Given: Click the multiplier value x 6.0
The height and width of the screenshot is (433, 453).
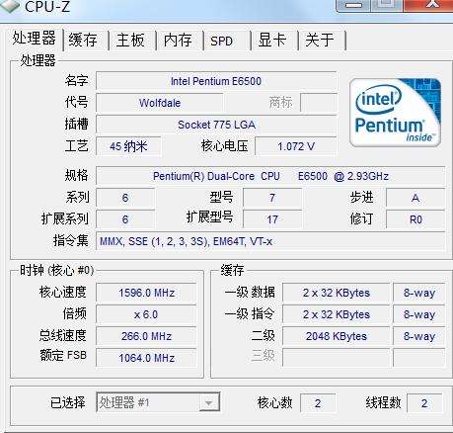Looking at the screenshot, I should point(146,314).
